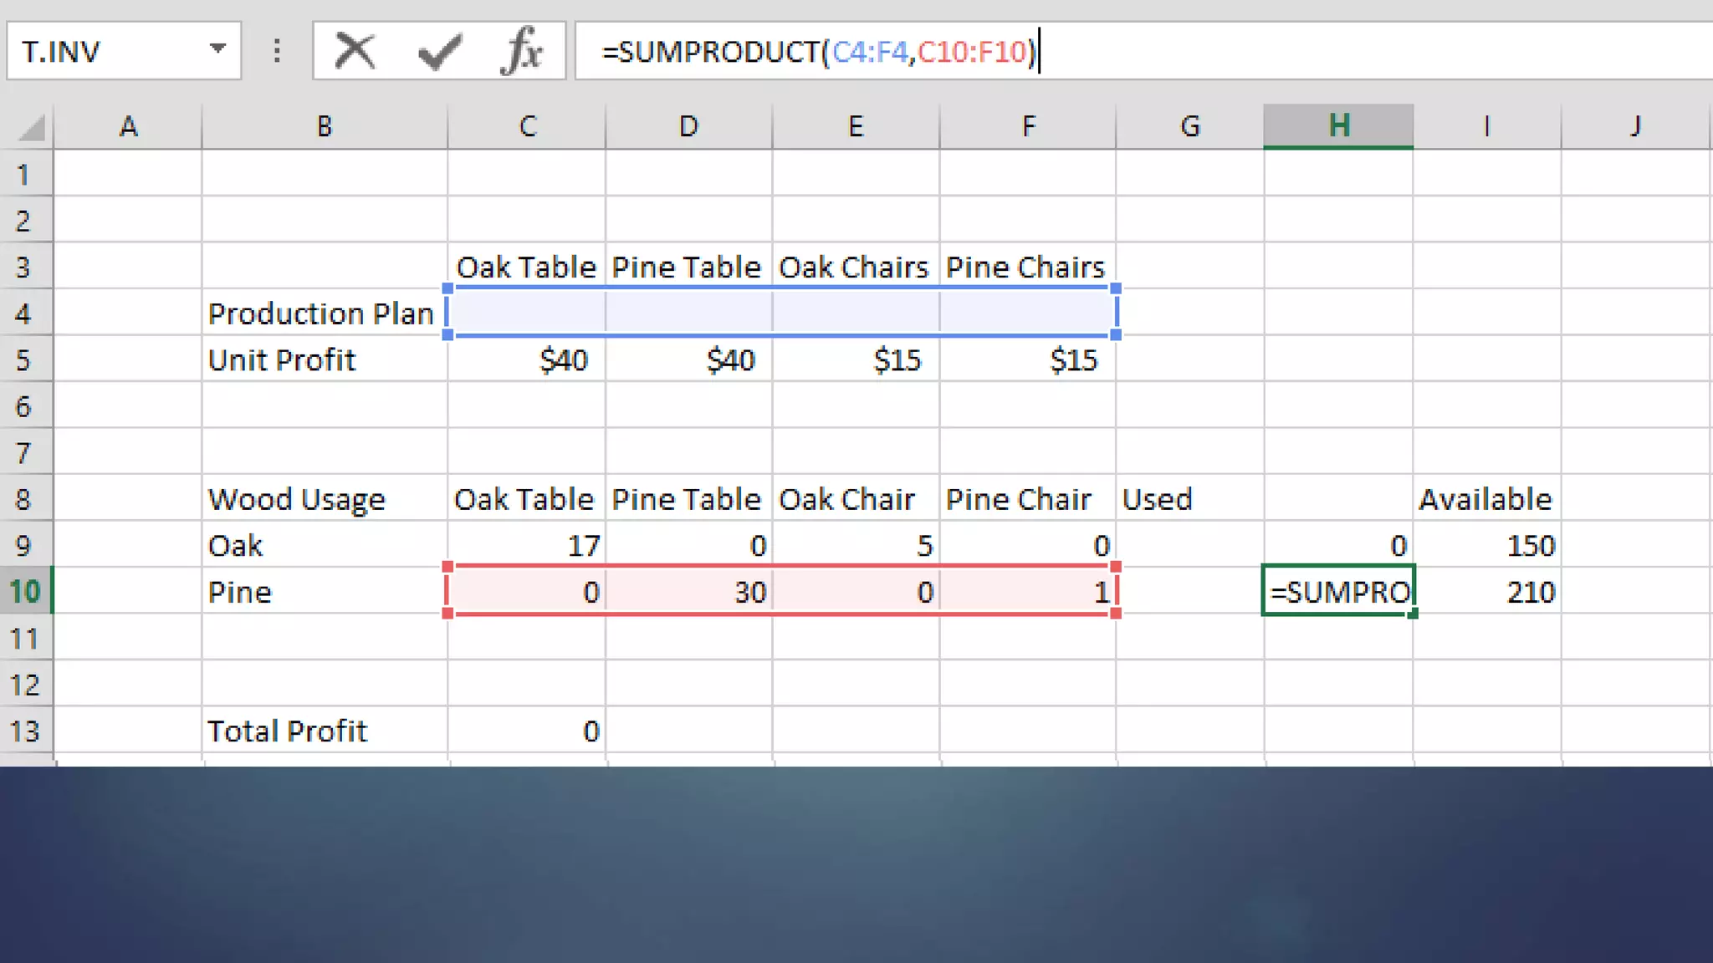Select column C header
This screenshot has width=1713, height=963.
coord(527,126)
